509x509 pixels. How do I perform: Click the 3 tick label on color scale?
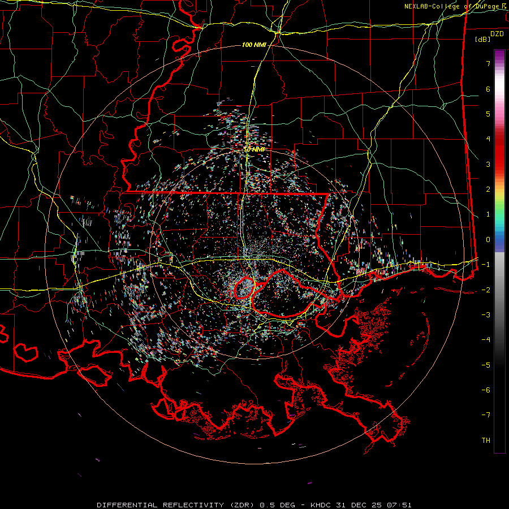coord(488,164)
